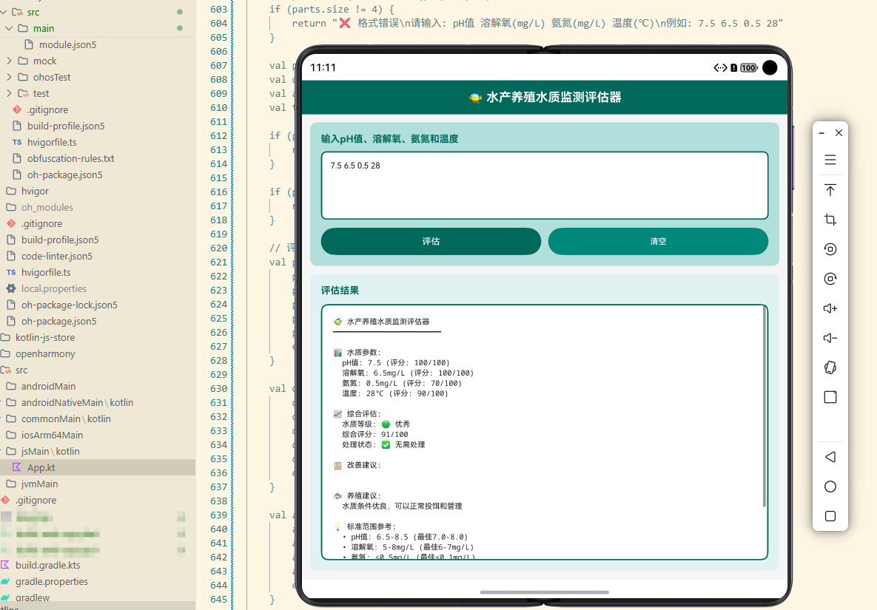
Task: Click line number 620 in the gutter
Action: point(218,248)
